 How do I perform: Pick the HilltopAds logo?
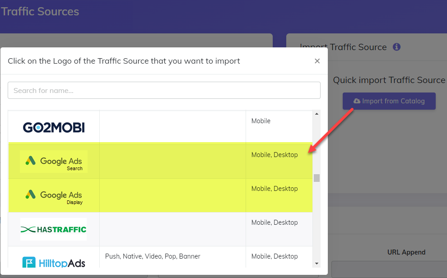click(54, 262)
